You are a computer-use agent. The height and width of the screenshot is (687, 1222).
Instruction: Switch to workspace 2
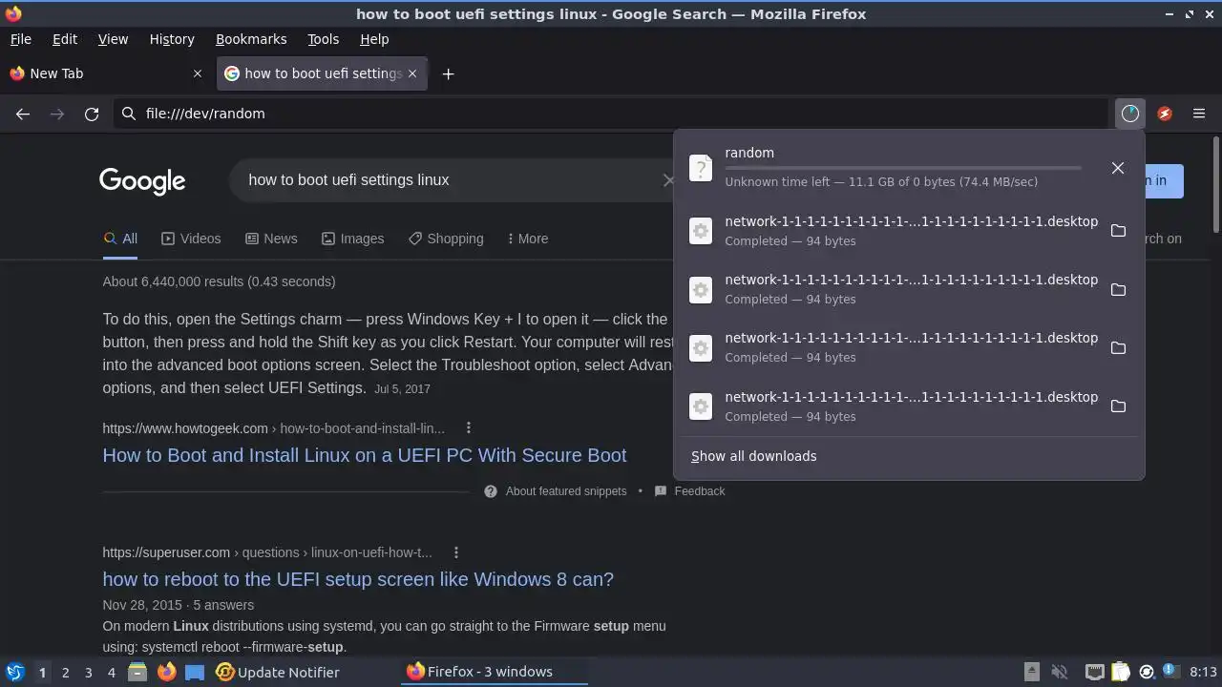point(65,672)
